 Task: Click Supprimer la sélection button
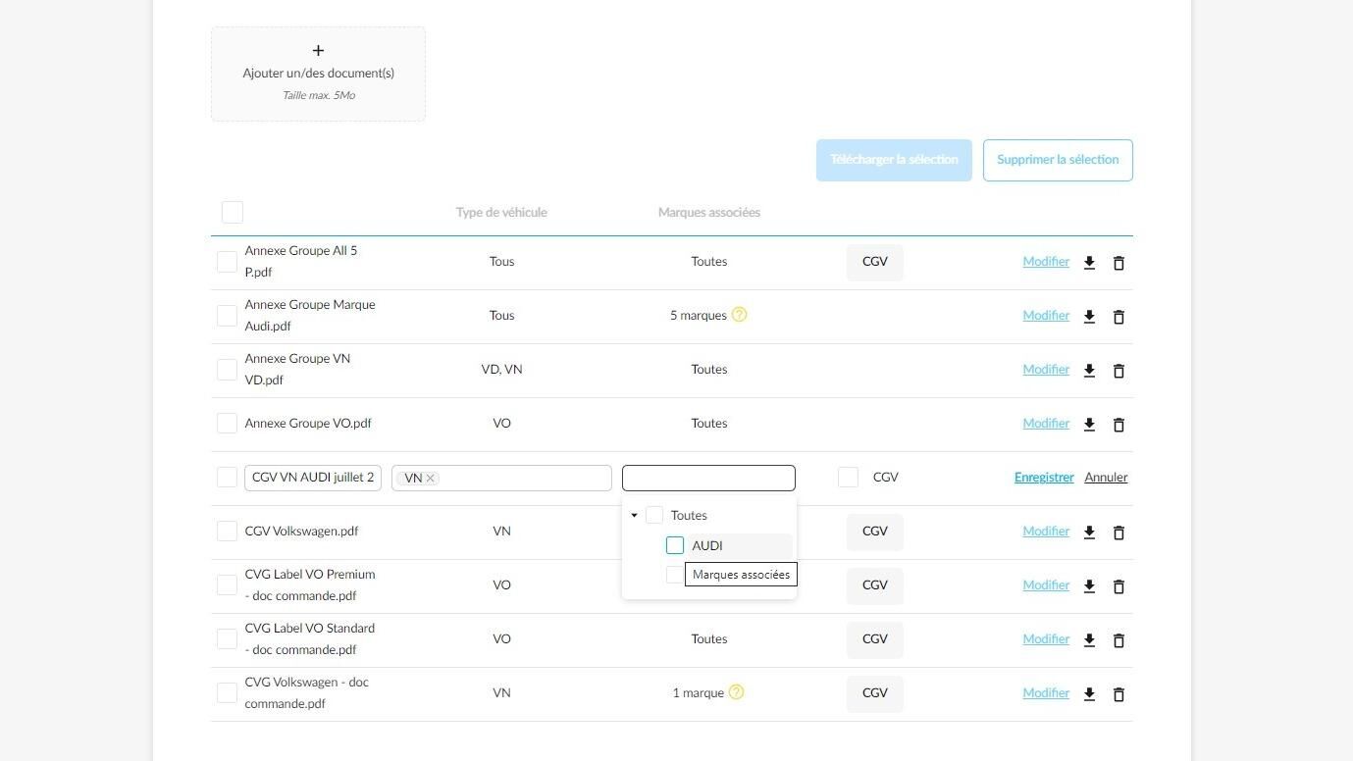coord(1058,160)
